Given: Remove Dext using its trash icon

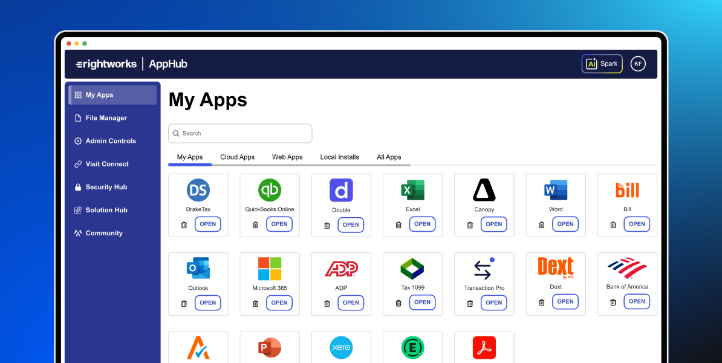Looking at the screenshot, I should 542,302.
